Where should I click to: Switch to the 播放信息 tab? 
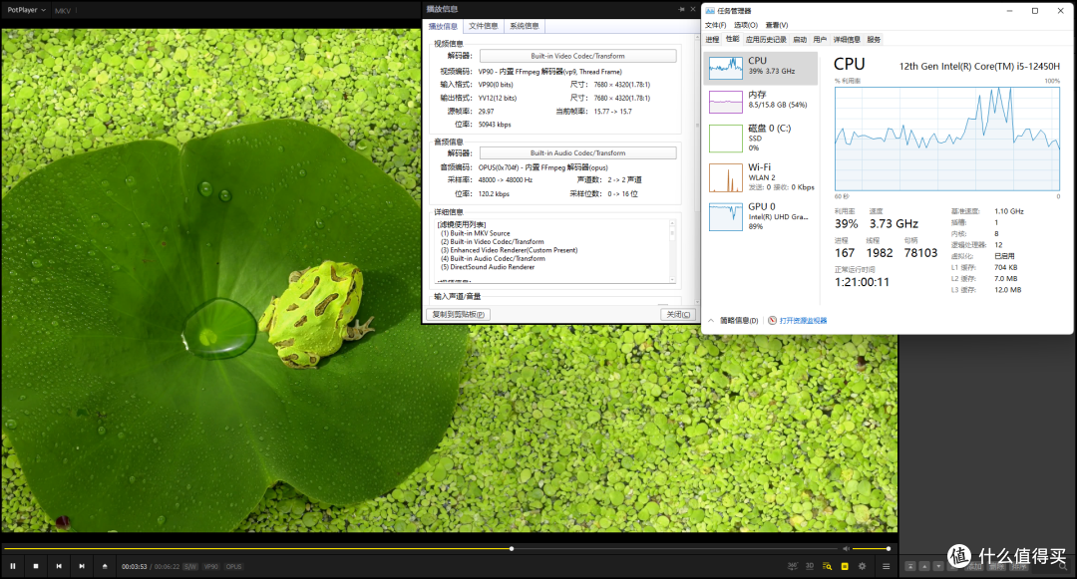click(x=443, y=26)
